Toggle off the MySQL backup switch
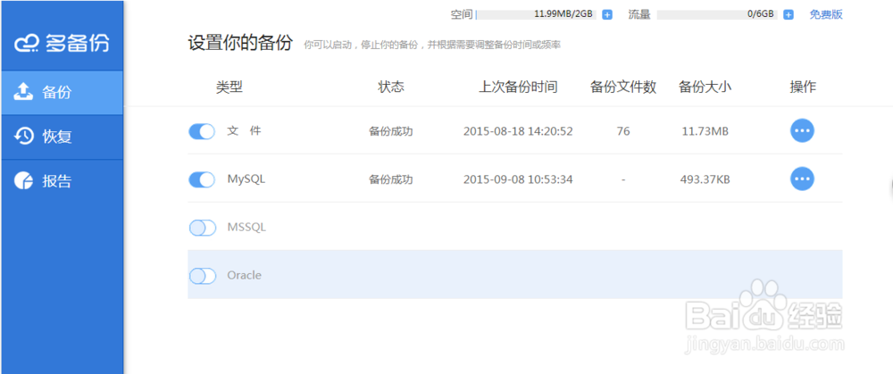The height and width of the screenshot is (374, 893). 202,180
